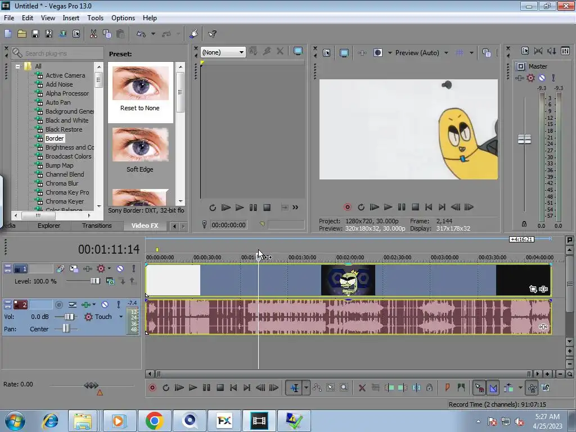Click the Lock event padlock icon
Image resolution: width=576 pixels, height=432 pixels.
[x=429, y=388]
